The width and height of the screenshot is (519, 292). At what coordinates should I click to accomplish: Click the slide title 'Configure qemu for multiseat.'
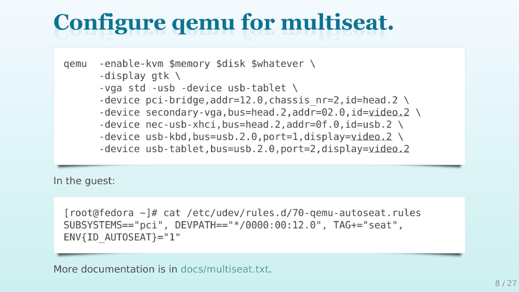pos(223,23)
